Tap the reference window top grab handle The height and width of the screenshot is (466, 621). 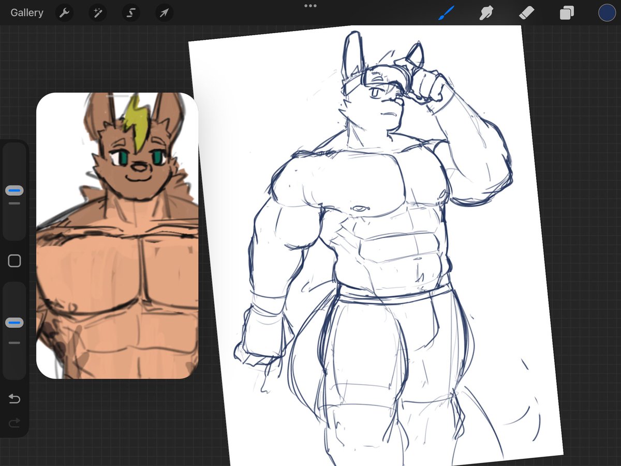pos(117,96)
